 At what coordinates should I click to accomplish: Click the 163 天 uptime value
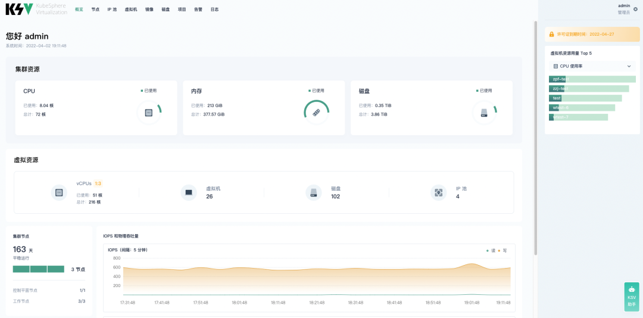23,249
